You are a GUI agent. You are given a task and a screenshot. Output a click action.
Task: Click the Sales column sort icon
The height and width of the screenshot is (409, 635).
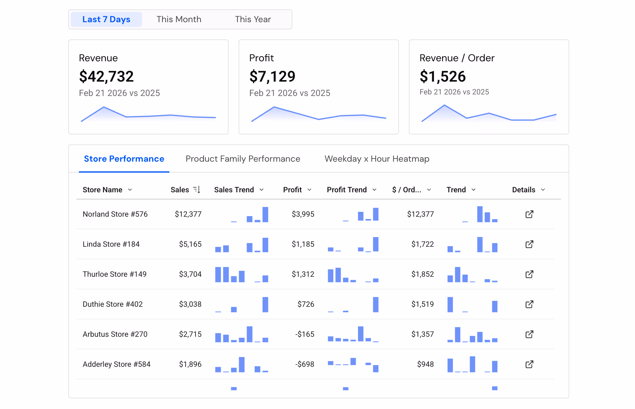pos(197,189)
